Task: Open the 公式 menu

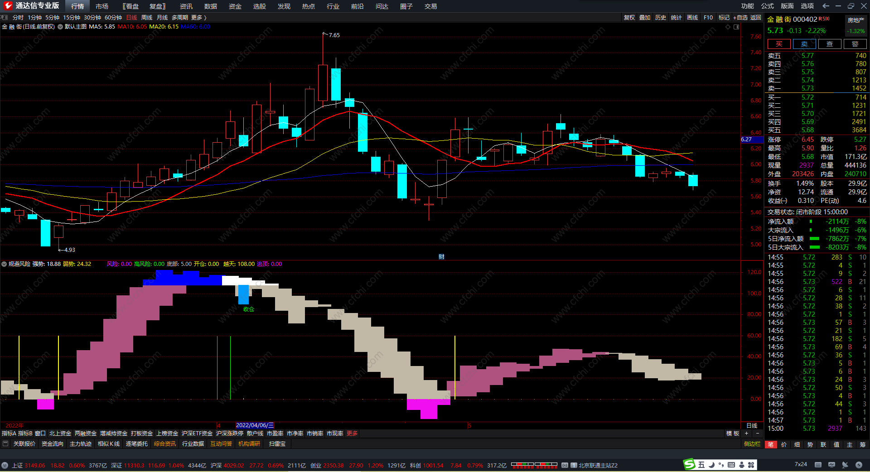Action: tap(768, 6)
